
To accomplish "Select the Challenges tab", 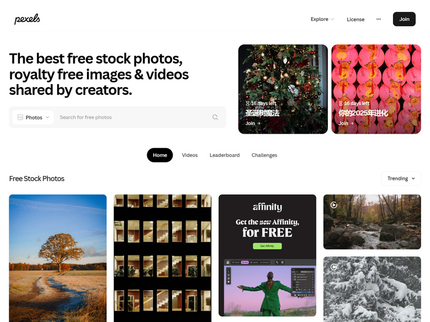I will point(264,155).
